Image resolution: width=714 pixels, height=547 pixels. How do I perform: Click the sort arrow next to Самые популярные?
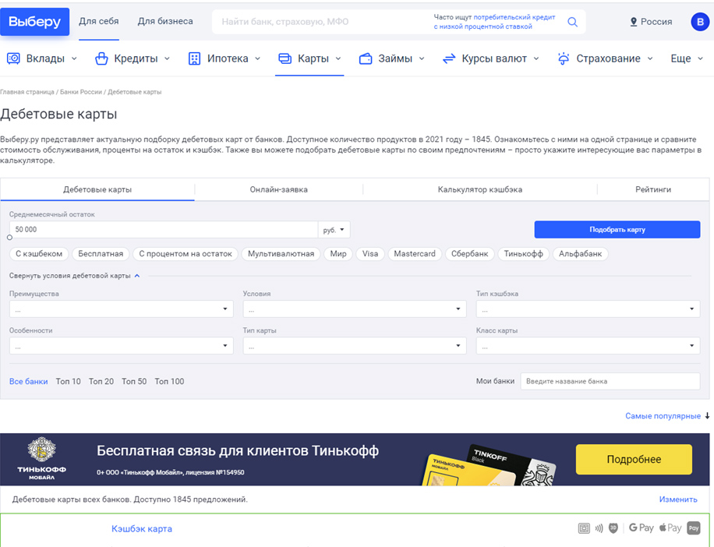tap(707, 416)
